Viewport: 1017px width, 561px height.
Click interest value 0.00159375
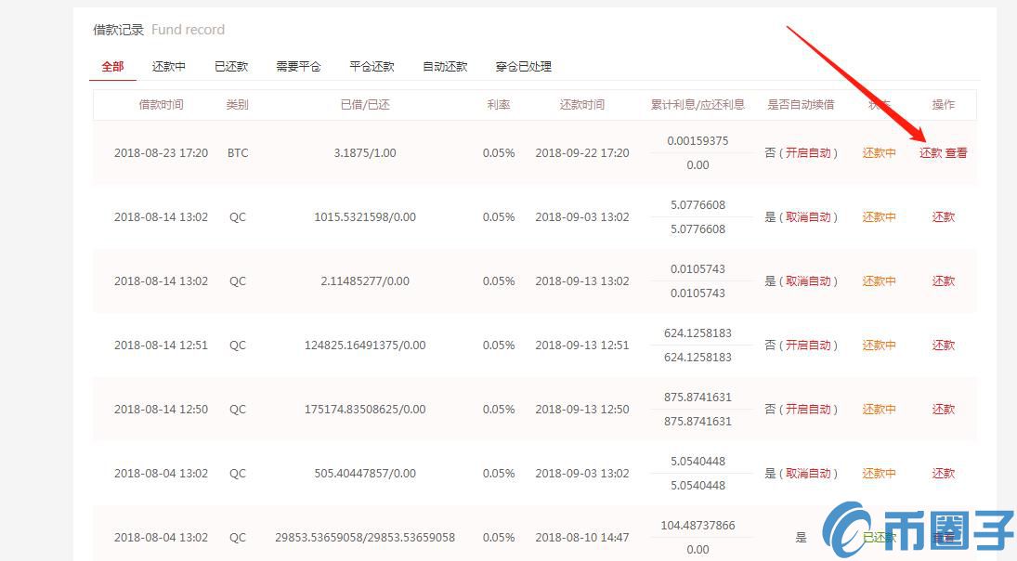[698, 141]
